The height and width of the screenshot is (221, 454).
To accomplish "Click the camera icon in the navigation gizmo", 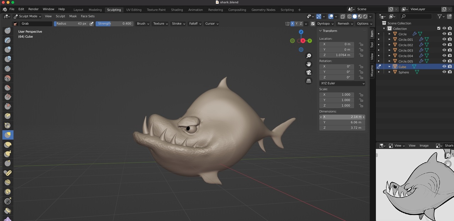I will pyautogui.click(x=309, y=72).
